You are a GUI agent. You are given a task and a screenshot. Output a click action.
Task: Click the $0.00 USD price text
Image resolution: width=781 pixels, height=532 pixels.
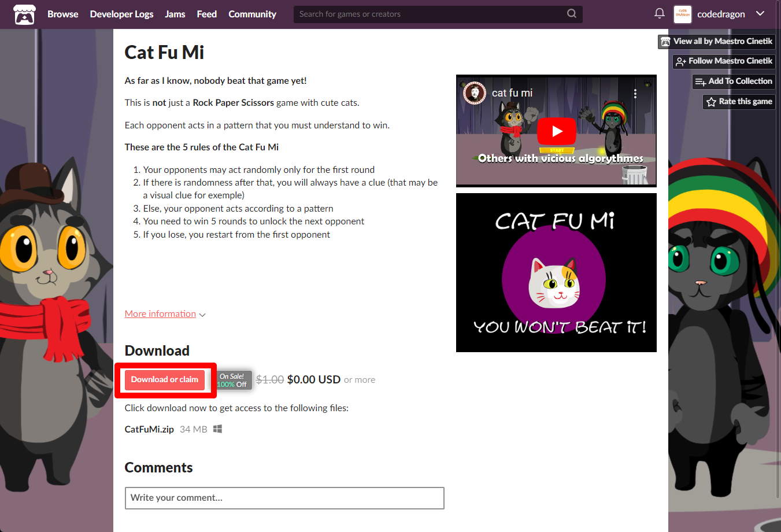314,380
